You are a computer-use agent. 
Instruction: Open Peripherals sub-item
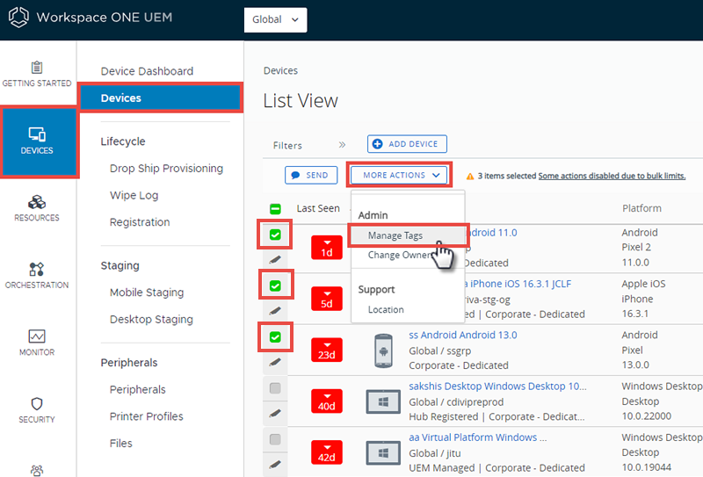pos(137,389)
